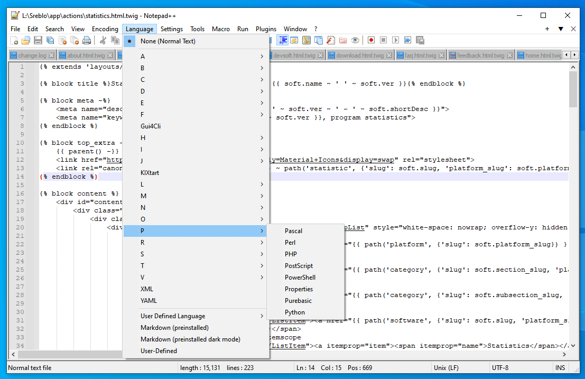Click the Cut scissors icon
Viewport: 585px width, 379px height.
pos(103,40)
